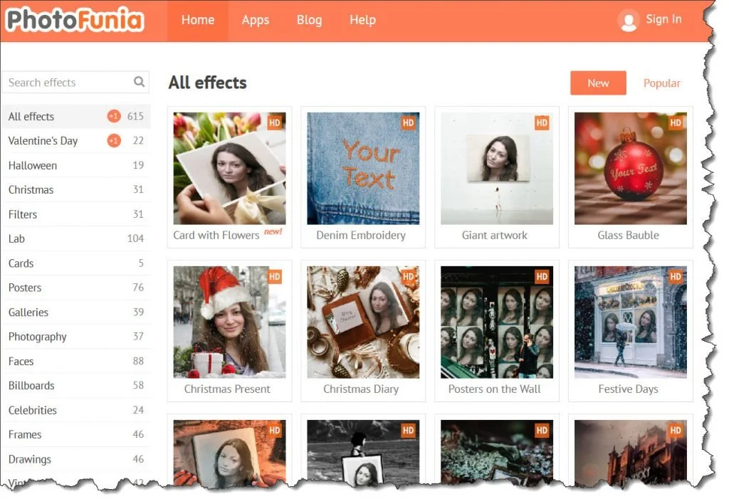Image resolution: width=729 pixels, height=504 pixels.
Task: Click the Sign In link
Action: coord(664,20)
